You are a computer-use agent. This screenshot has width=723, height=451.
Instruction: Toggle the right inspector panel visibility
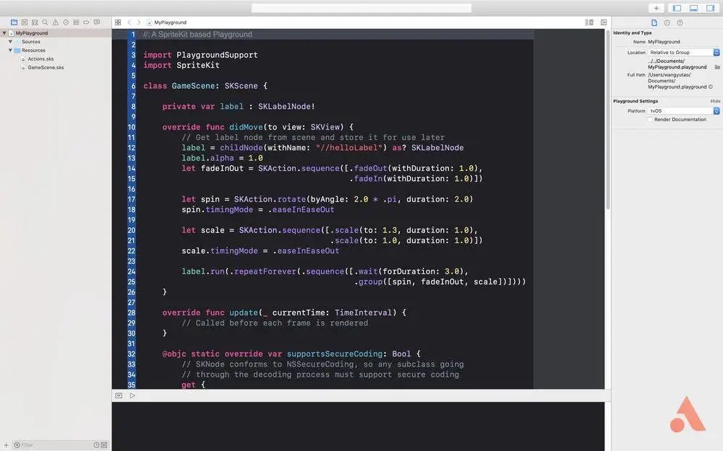pyautogui.click(x=710, y=8)
